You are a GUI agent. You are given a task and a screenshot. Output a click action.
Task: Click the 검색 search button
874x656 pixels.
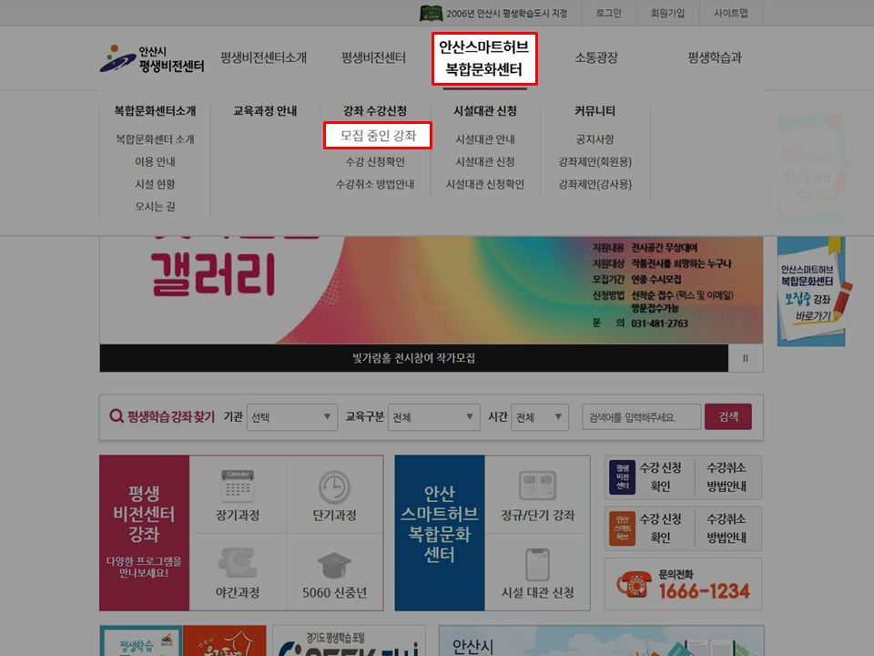click(x=729, y=416)
